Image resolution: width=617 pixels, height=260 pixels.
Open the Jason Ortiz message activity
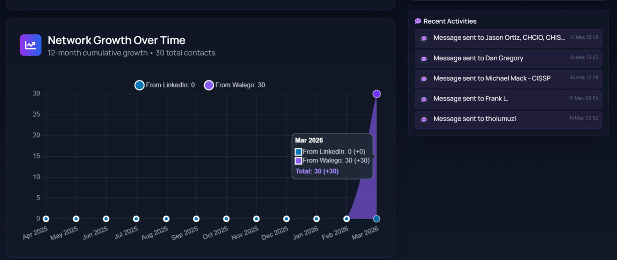(x=508, y=38)
